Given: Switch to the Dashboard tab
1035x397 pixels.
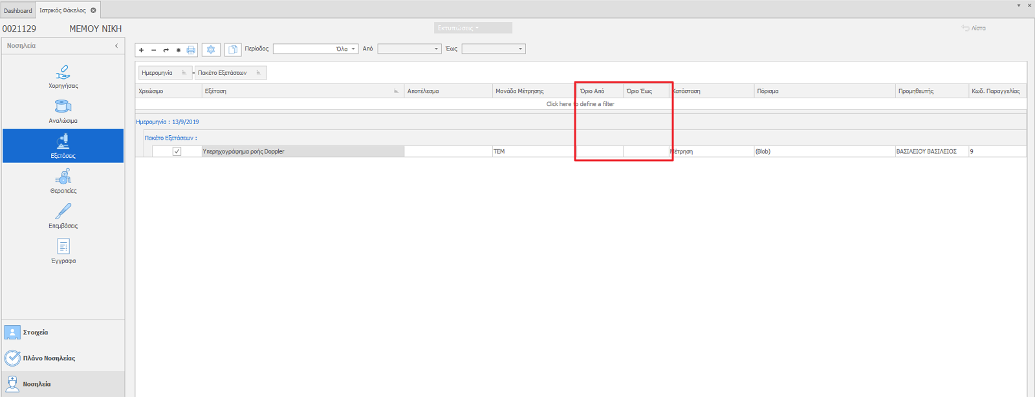Looking at the screenshot, I should (x=18, y=10).
